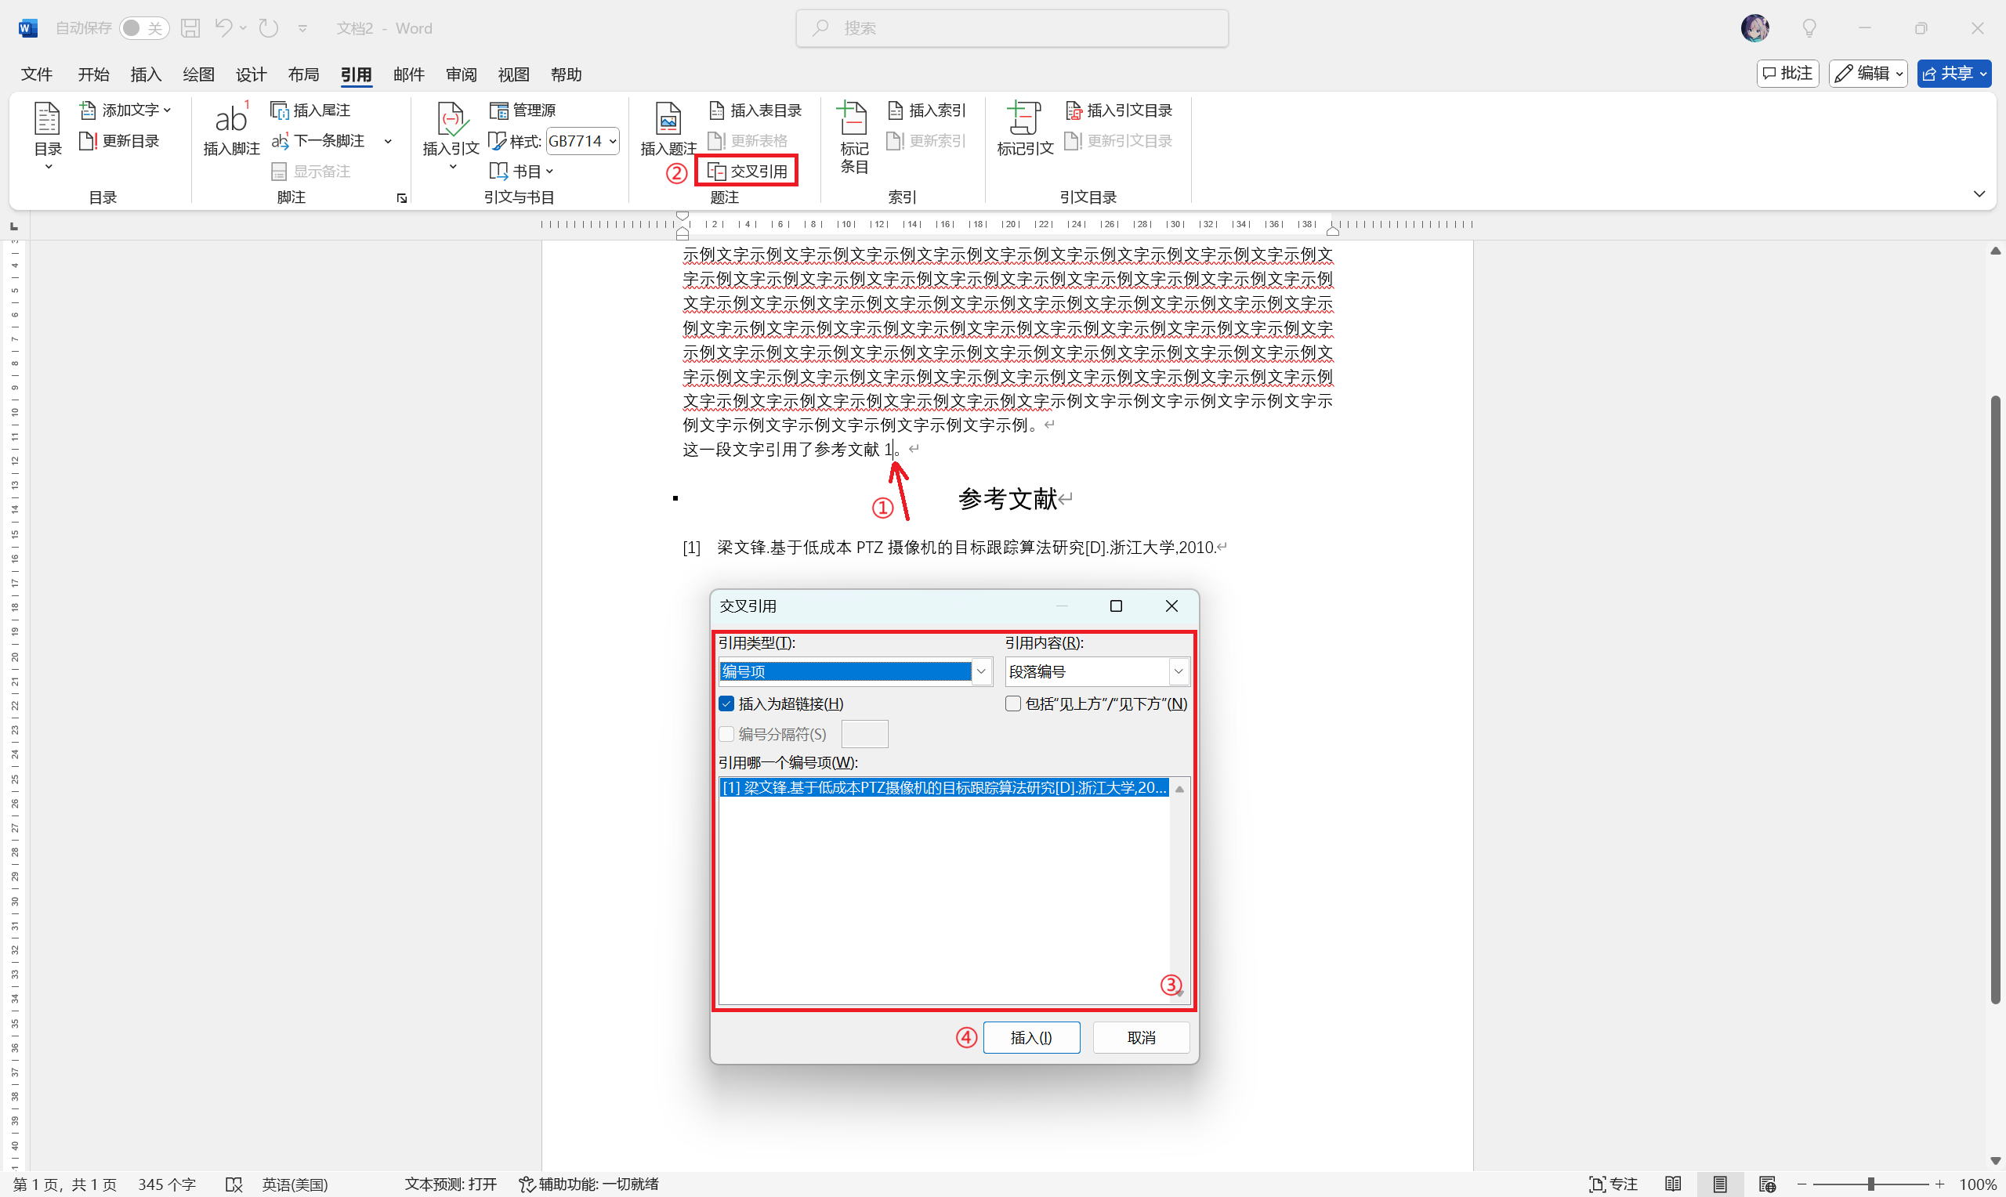Insert a footnote with 插入脚注
This screenshot has height=1197, width=2006.
pyautogui.click(x=230, y=129)
